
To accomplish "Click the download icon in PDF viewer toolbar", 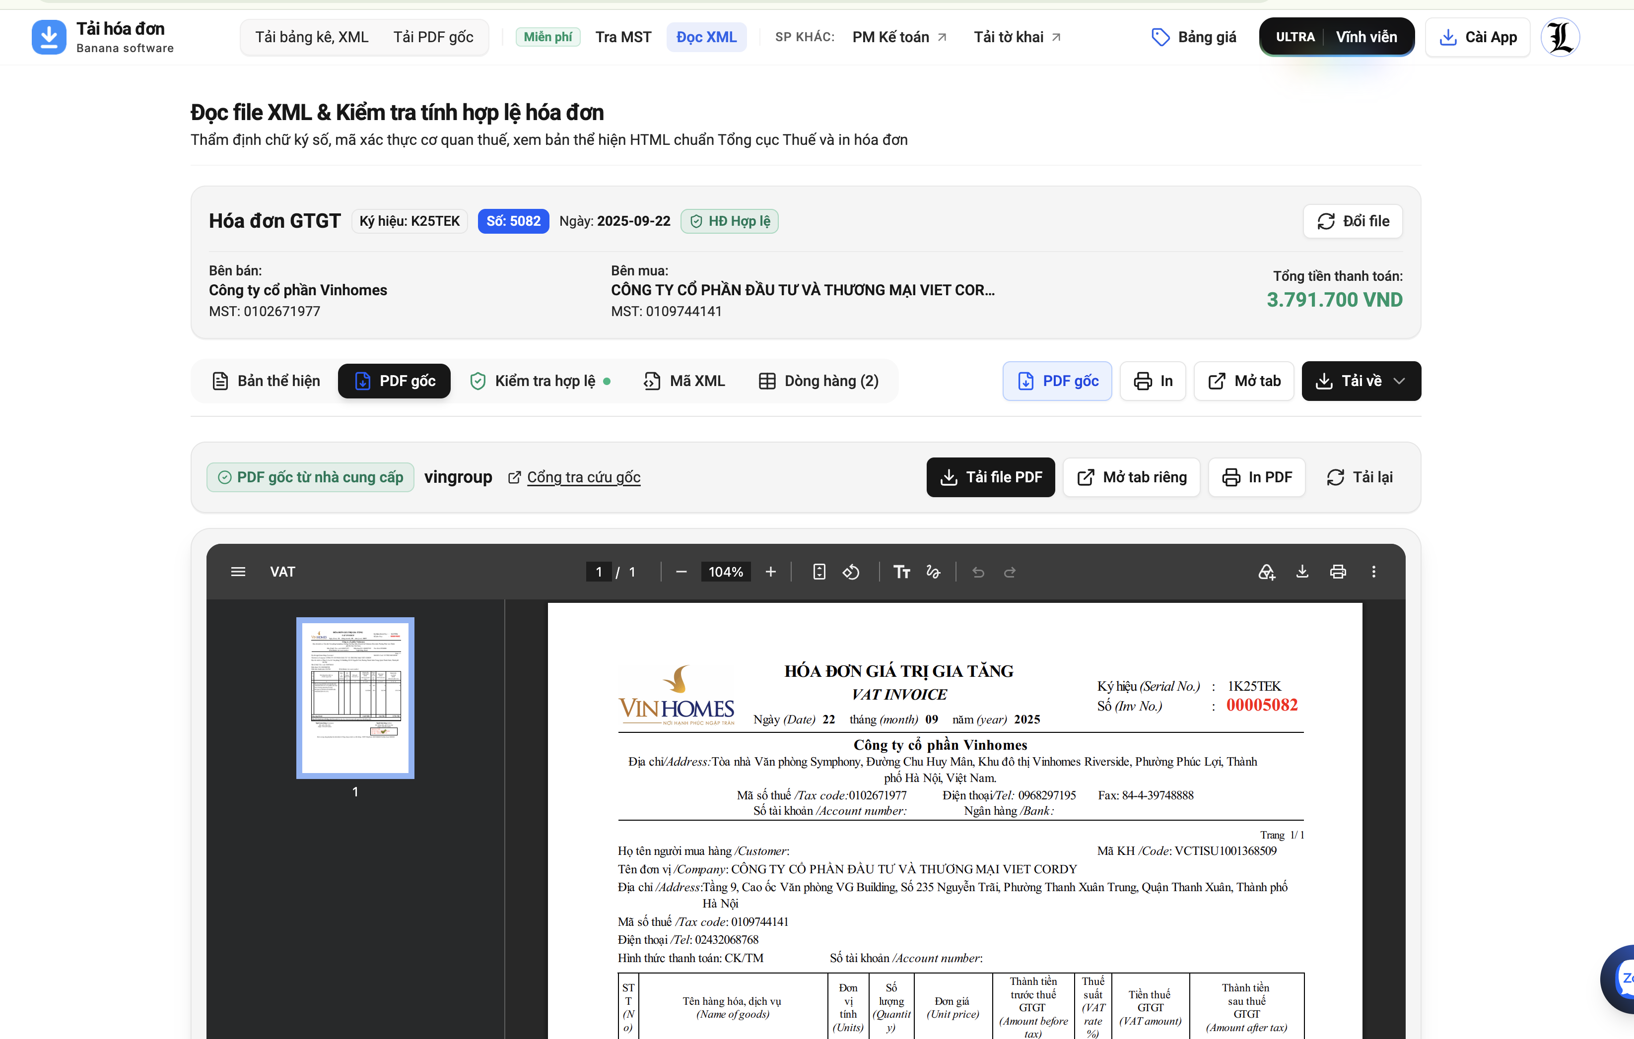I will [x=1302, y=572].
